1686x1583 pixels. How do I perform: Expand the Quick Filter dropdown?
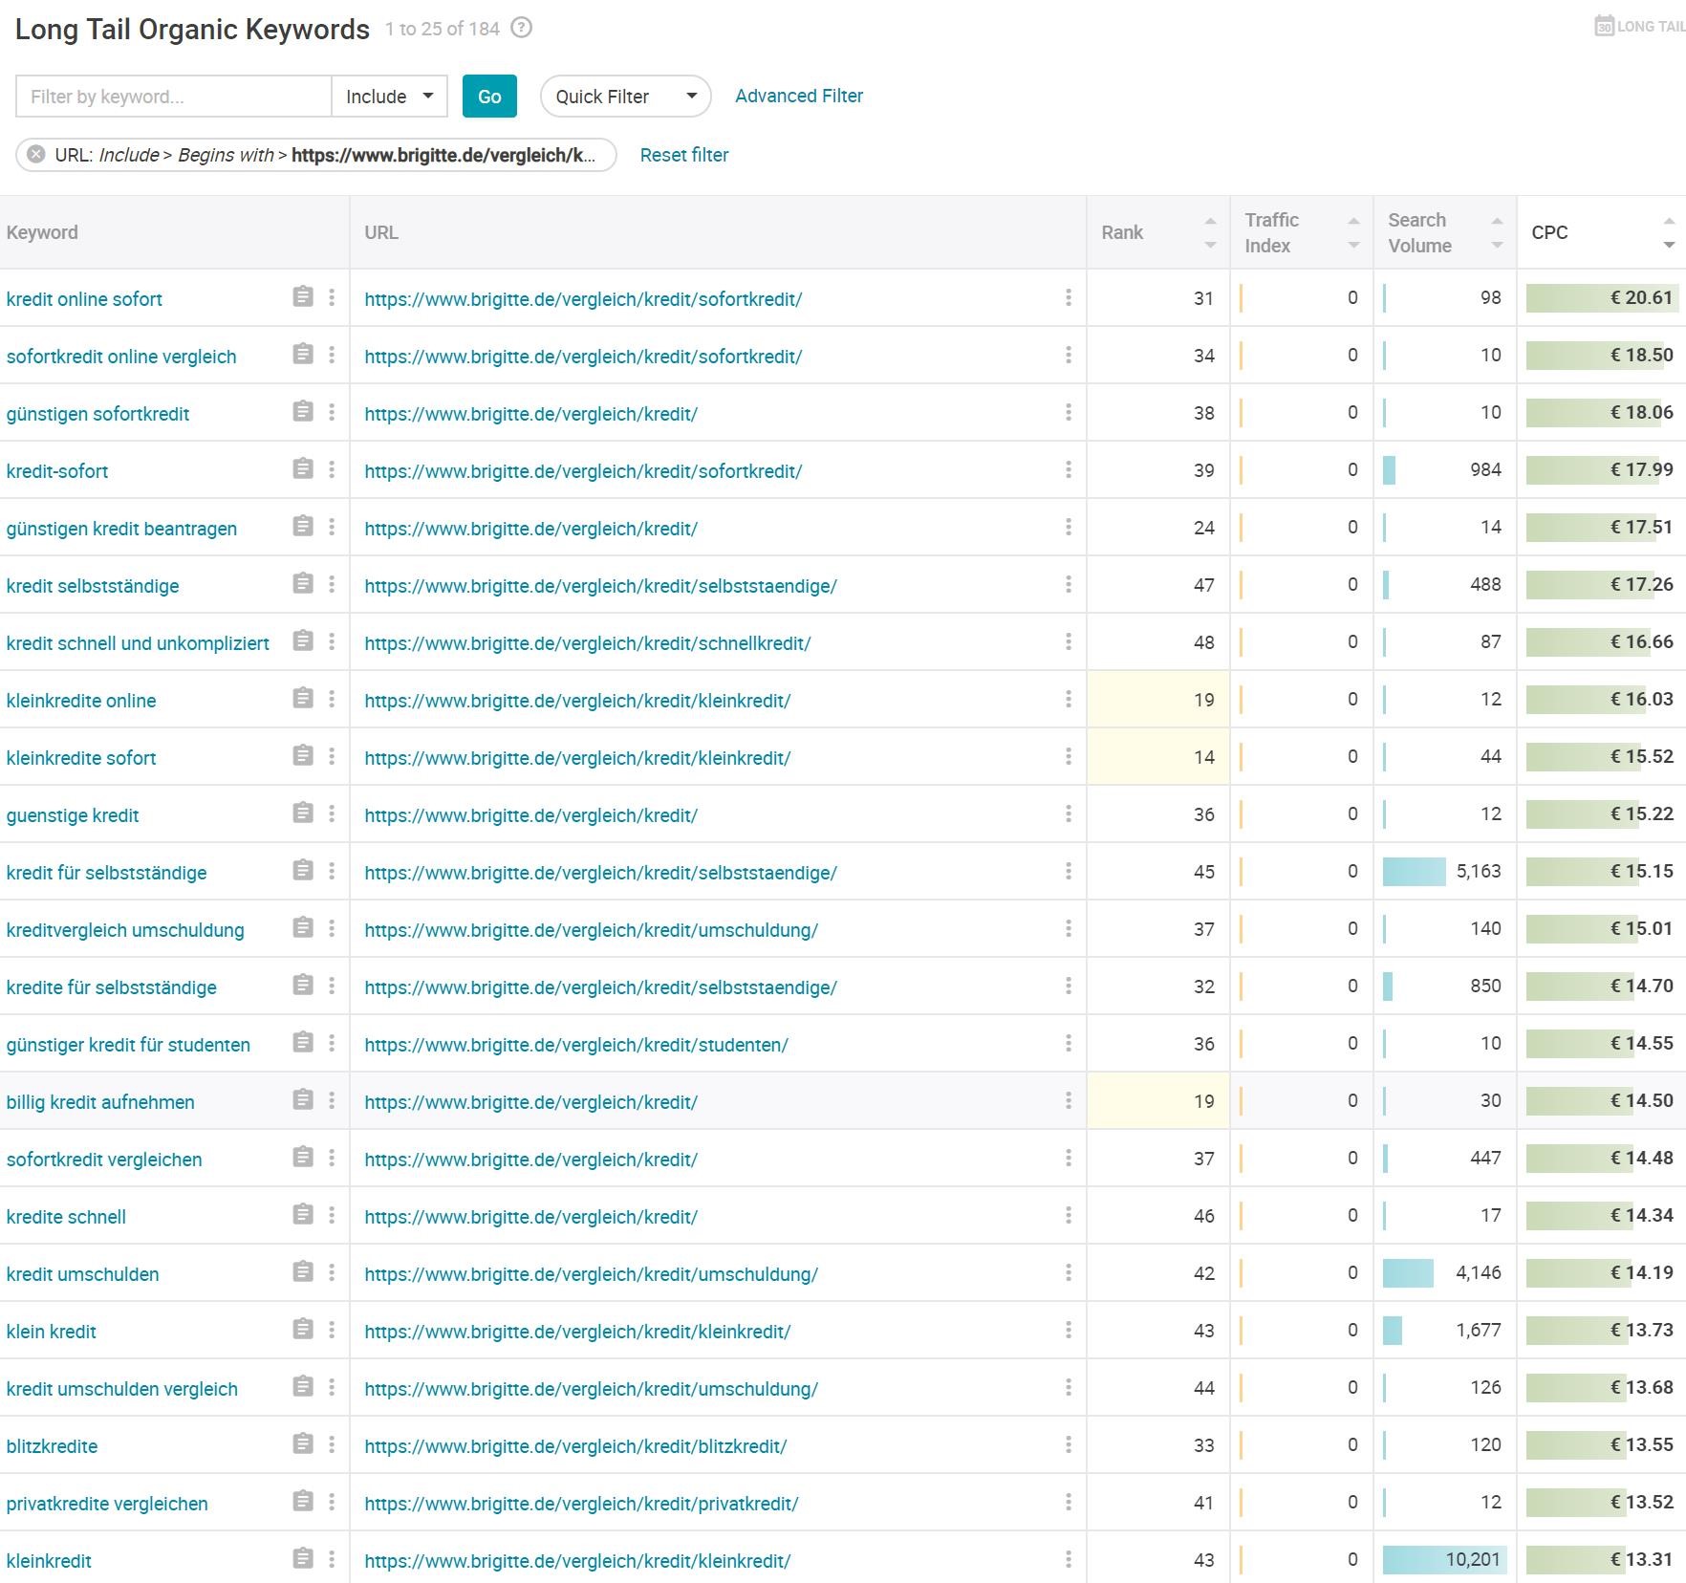click(x=625, y=97)
